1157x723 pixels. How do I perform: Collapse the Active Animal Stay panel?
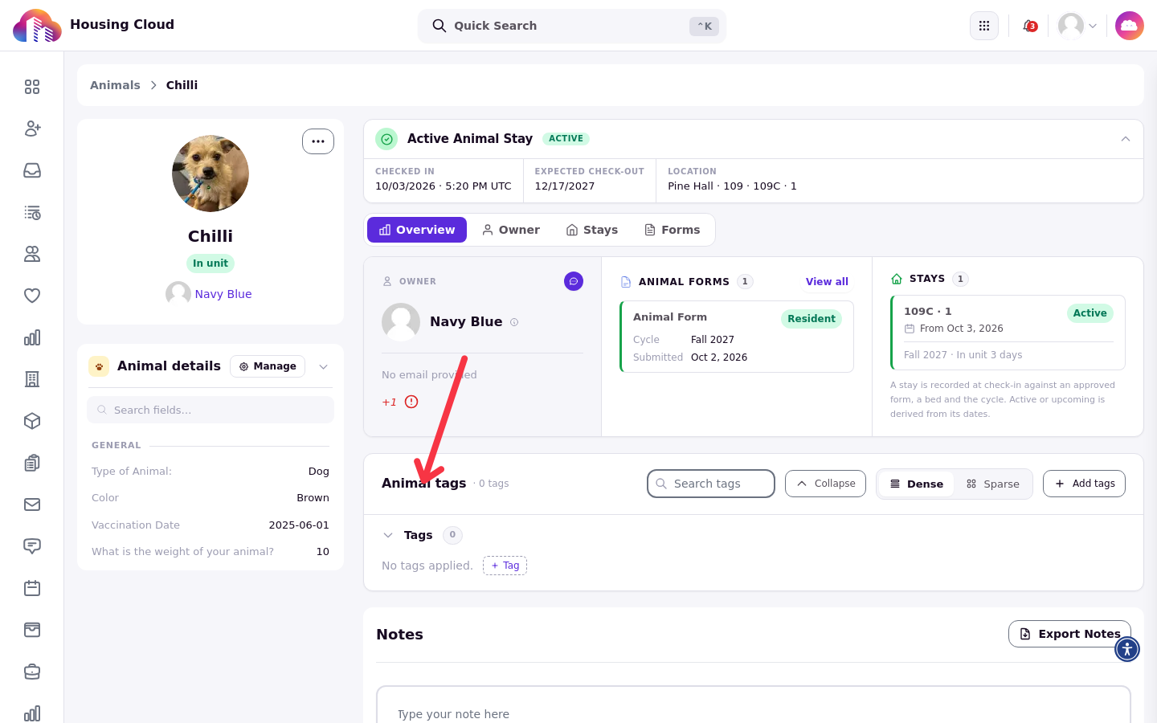click(1126, 139)
